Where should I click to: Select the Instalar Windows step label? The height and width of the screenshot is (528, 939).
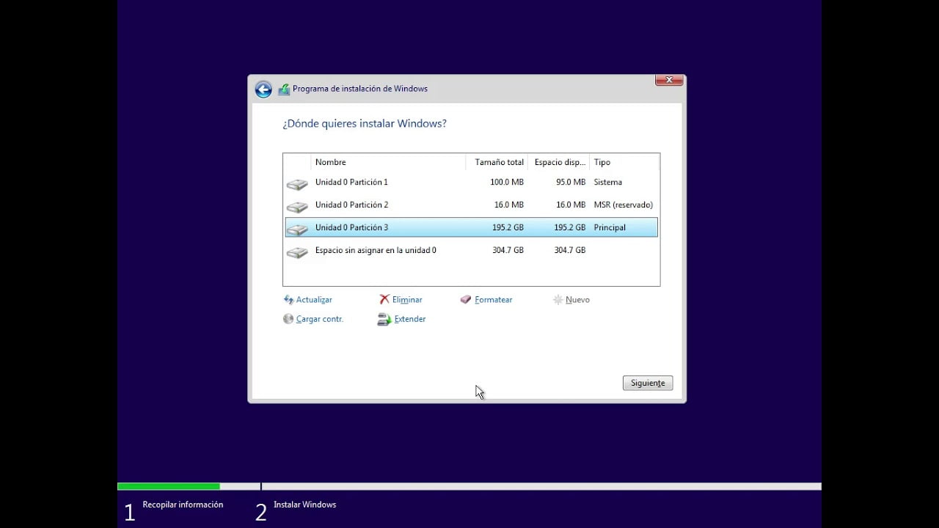click(304, 505)
